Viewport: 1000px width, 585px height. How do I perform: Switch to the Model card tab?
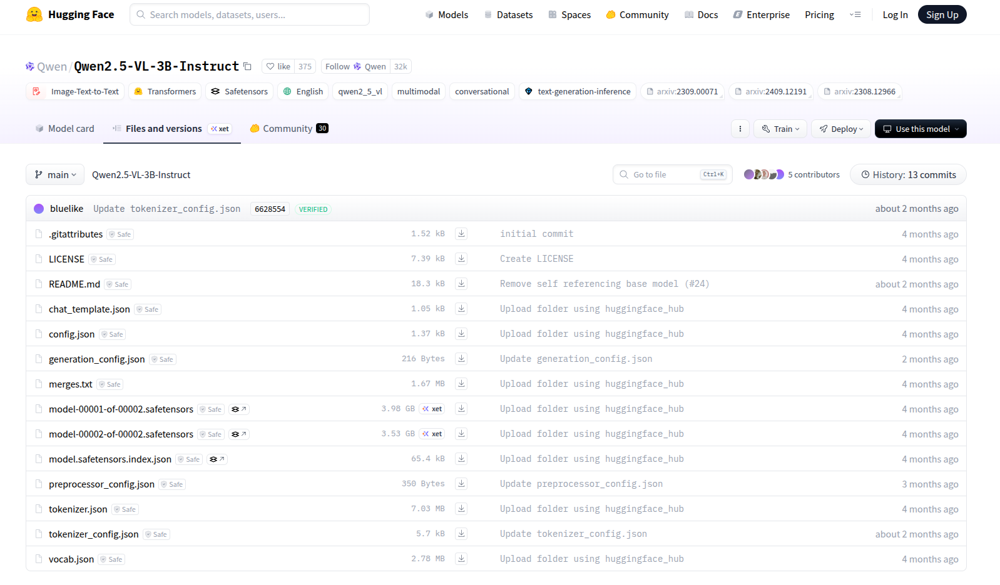pos(65,129)
